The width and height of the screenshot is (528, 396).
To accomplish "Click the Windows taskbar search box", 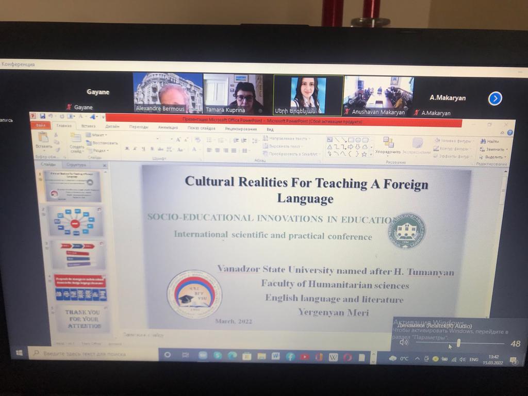I will click(94, 354).
